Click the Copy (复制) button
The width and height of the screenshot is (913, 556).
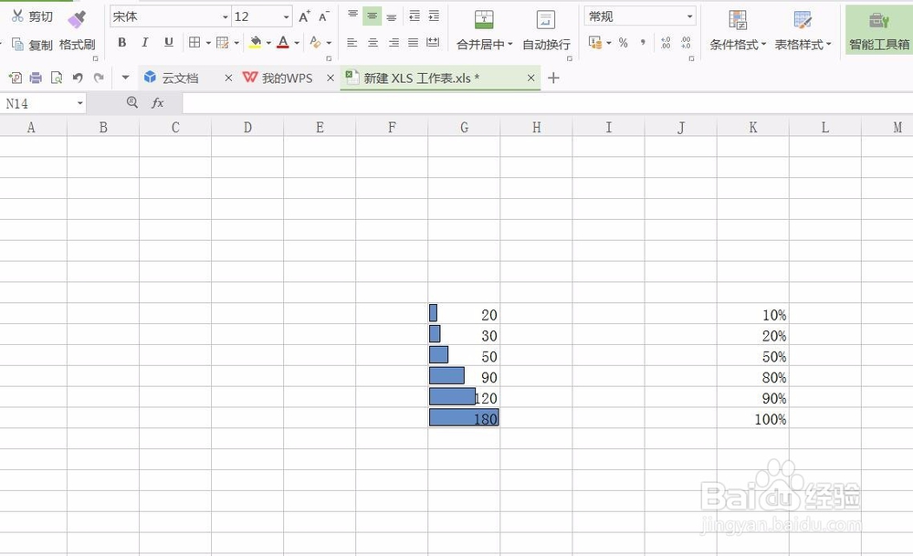pyautogui.click(x=32, y=45)
